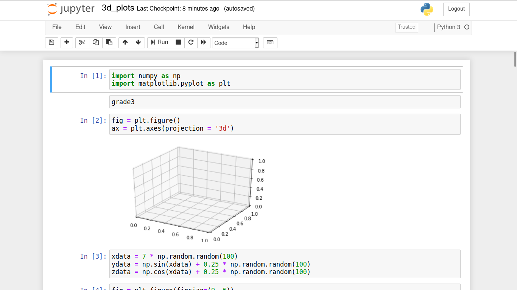The width and height of the screenshot is (517, 290).
Task: Click the Logout button
Action: (456, 9)
